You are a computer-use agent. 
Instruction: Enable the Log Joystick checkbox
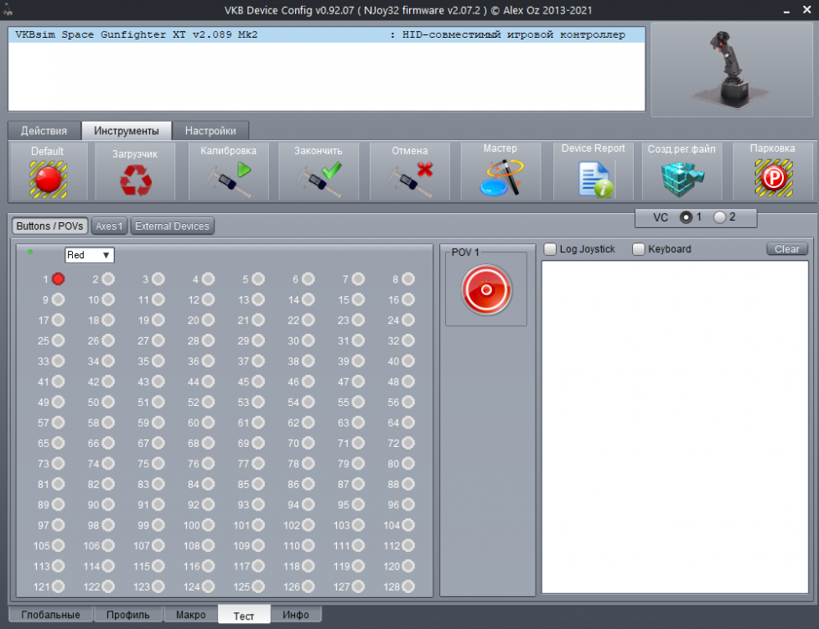[551, 248]
